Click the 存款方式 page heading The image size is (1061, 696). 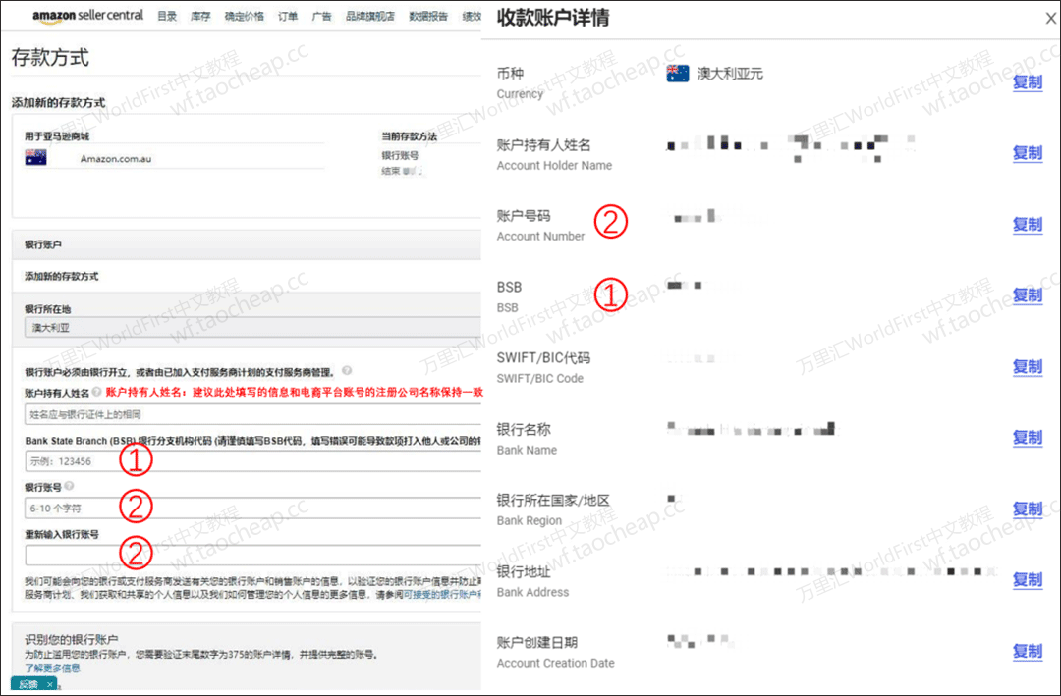click(x=50, y=58)
